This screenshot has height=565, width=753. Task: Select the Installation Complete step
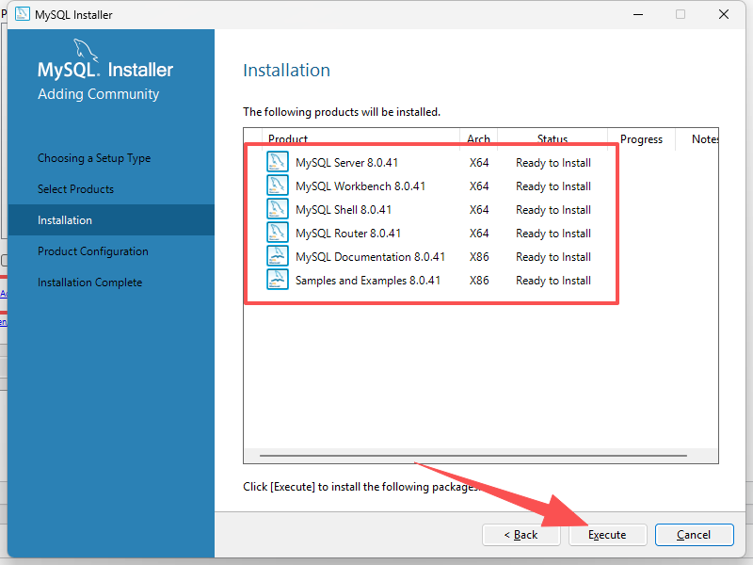89,282
